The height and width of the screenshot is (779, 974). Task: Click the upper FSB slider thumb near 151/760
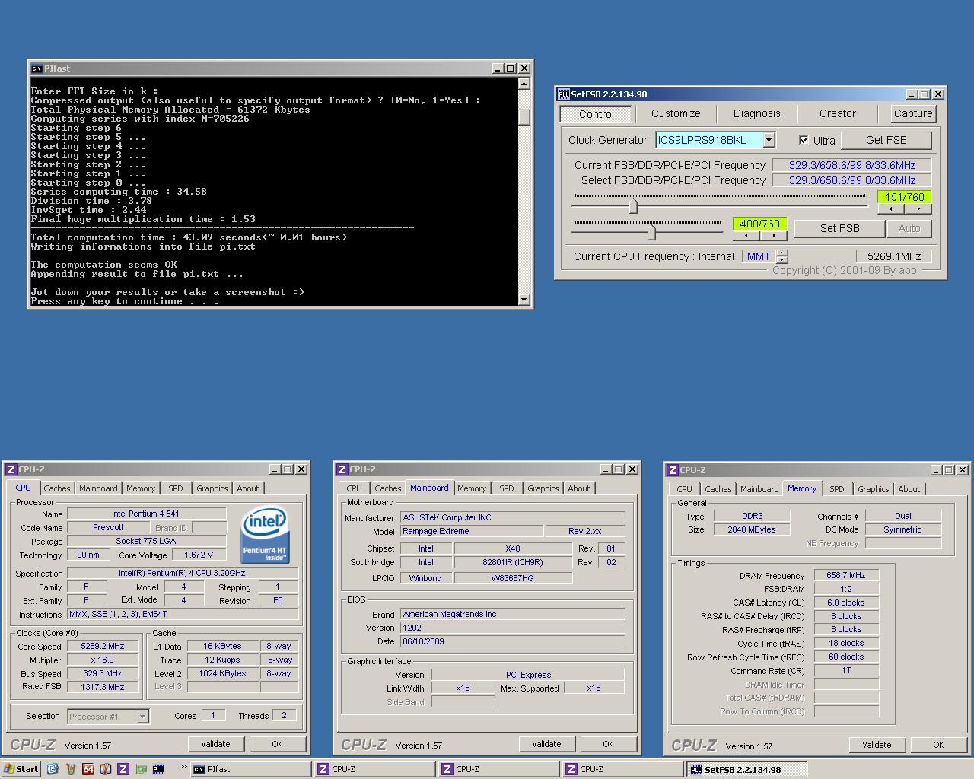(x=633, y=205)
